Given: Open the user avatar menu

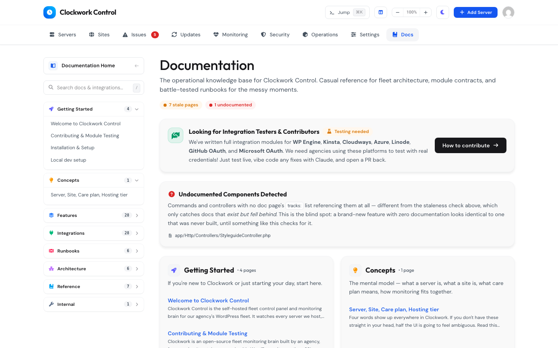Looking at the screenshot, I should tap(508, 12).
